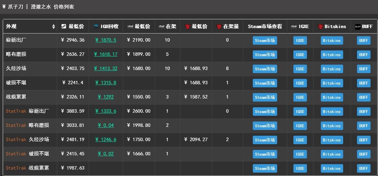Select Steam price ¥ 1987.63 cell
This screenshot has width=378, height=176.
coord(73,168)
